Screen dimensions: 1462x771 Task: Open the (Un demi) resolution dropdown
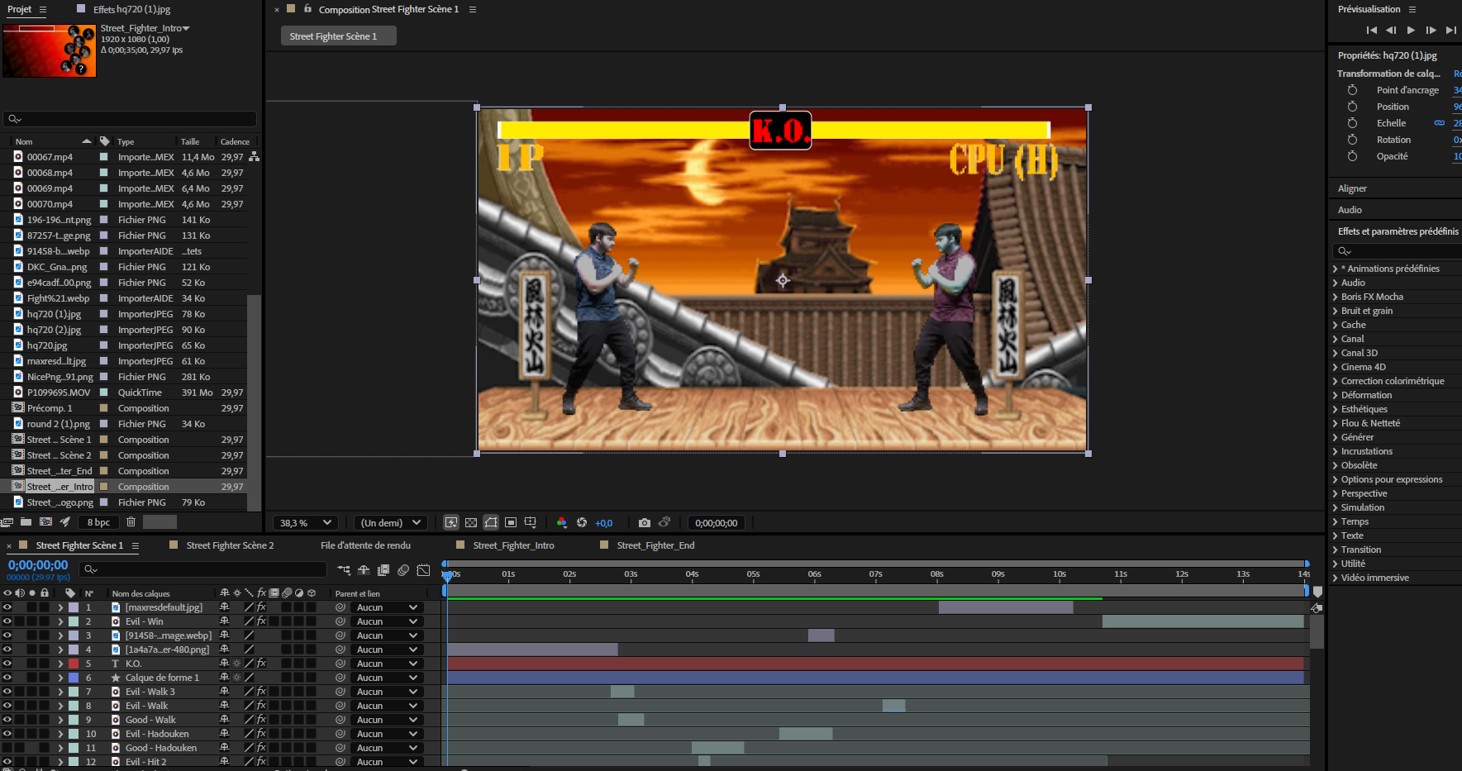click(391, 522)
